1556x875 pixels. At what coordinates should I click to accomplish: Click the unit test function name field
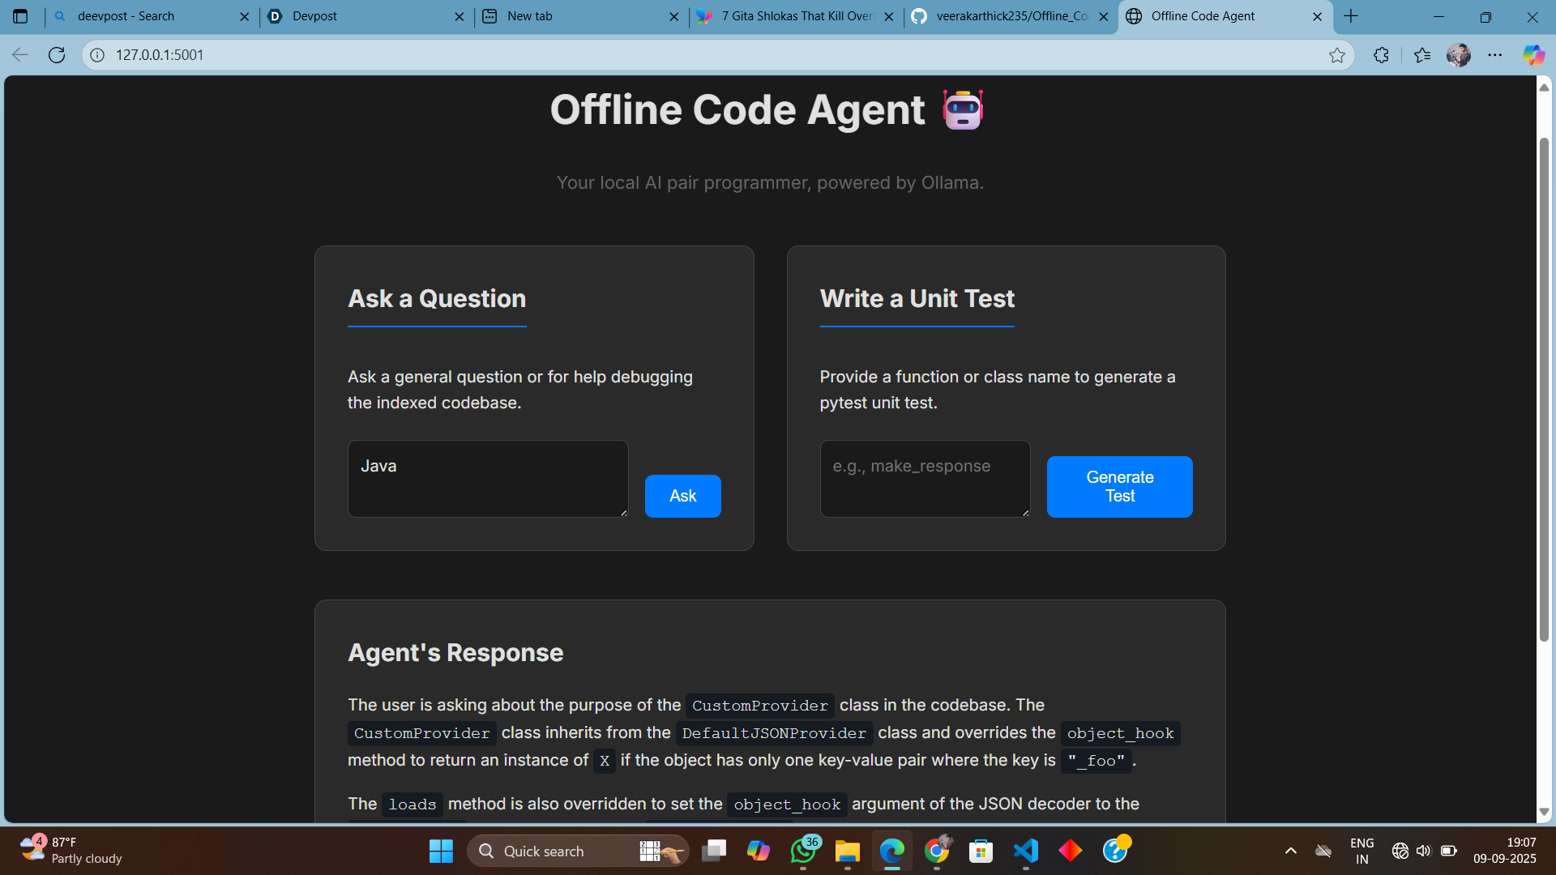925,478
